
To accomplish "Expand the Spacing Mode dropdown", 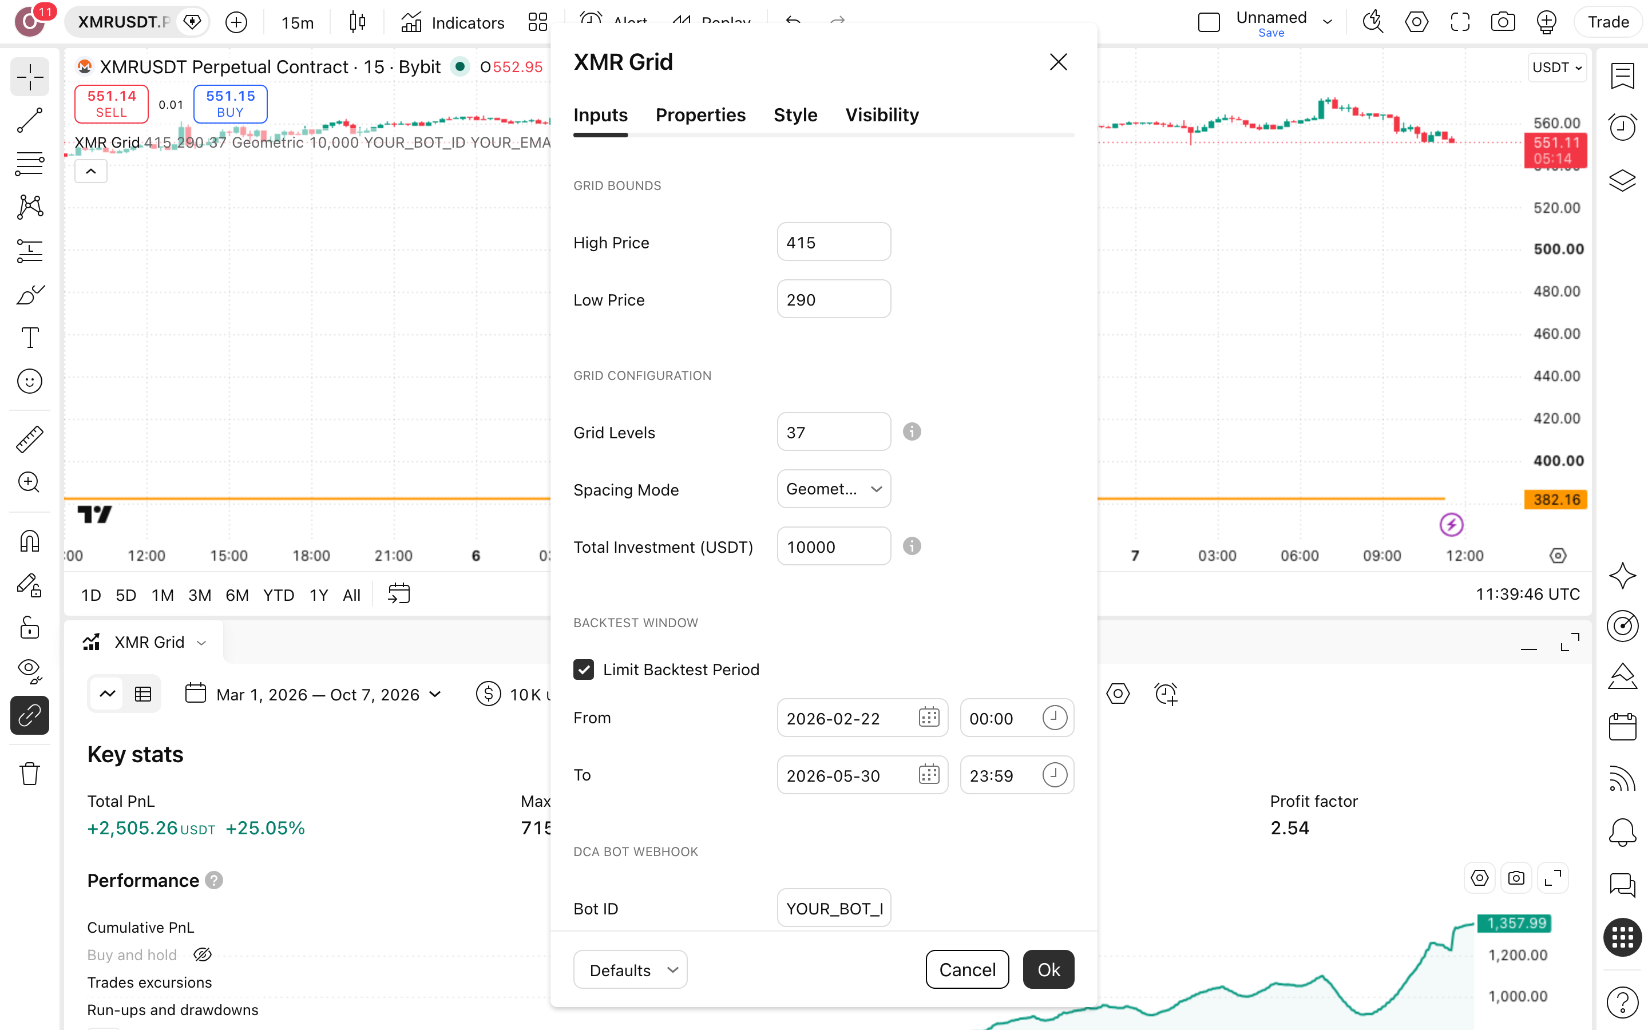I will (x=834, y=489).
